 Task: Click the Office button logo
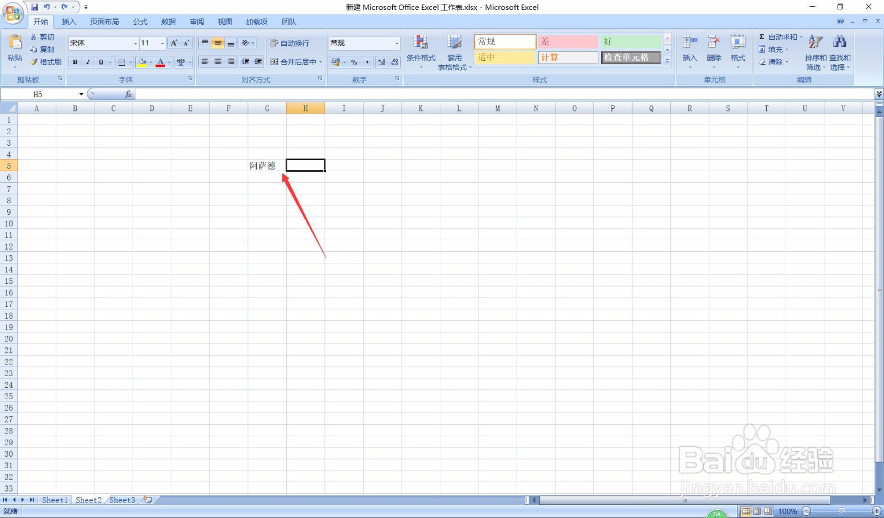pos(13,13)
